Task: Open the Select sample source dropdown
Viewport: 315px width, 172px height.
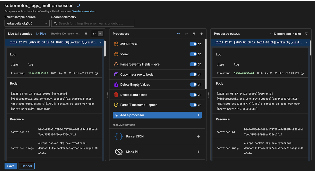Action: click(x=27, y=23)
